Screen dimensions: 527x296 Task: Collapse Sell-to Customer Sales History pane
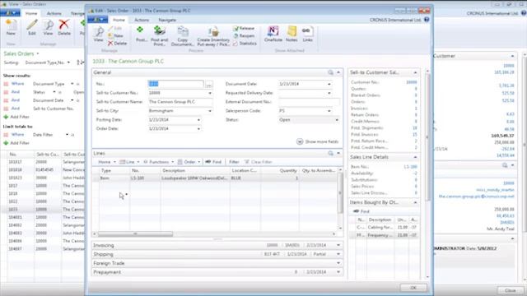[415, 72]
